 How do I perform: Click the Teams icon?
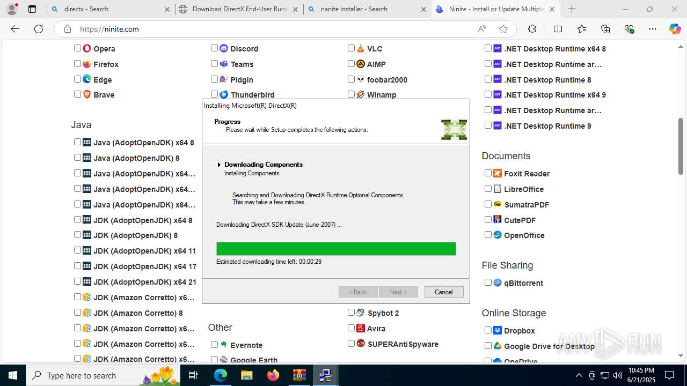[x=224, y=64]
